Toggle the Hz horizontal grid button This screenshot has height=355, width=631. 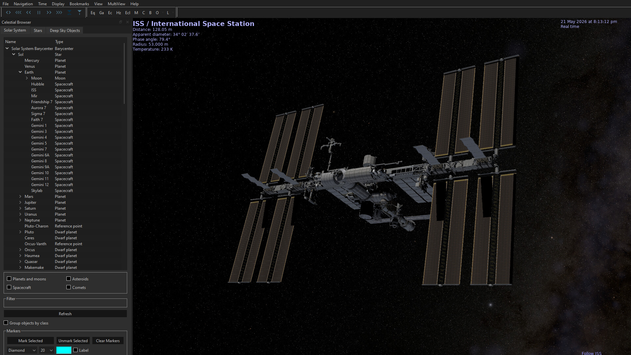click(x=119, y=13)
